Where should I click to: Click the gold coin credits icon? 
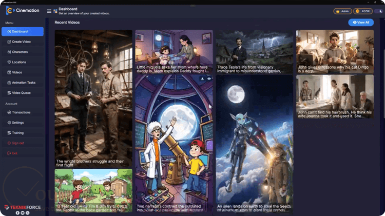tap(357, 11)
